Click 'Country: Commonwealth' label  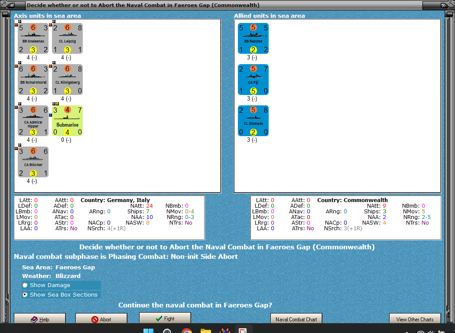(x=352, y=200)
